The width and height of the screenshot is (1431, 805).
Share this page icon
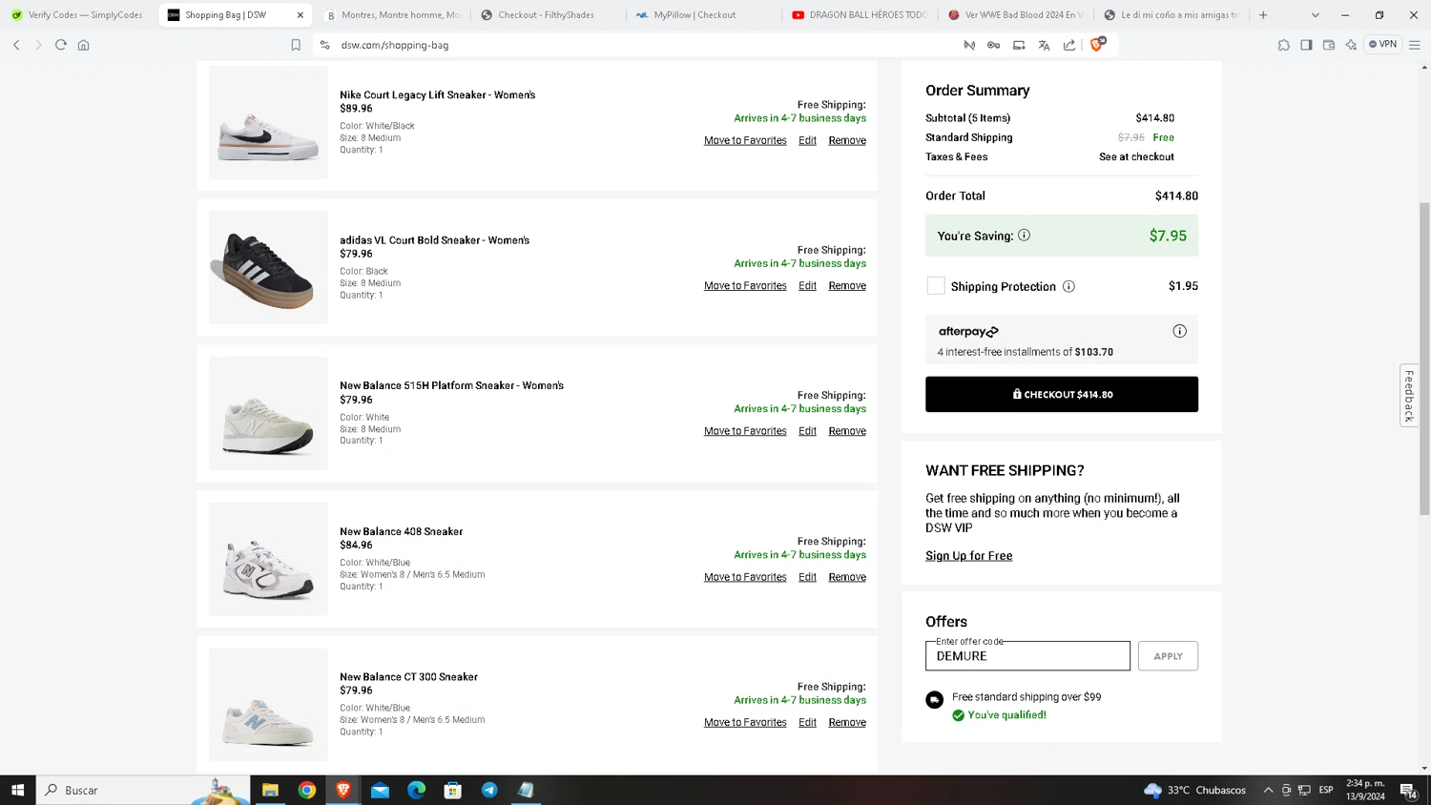[x=1069, y=45]
